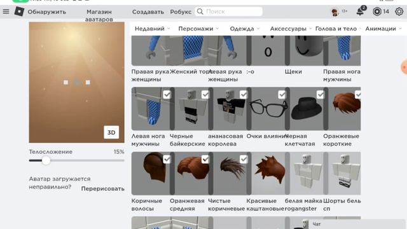The height and width of the screenshot is (229, 407).
Task: Expand the Аксессуары dropdown
Action: (291, 29)
